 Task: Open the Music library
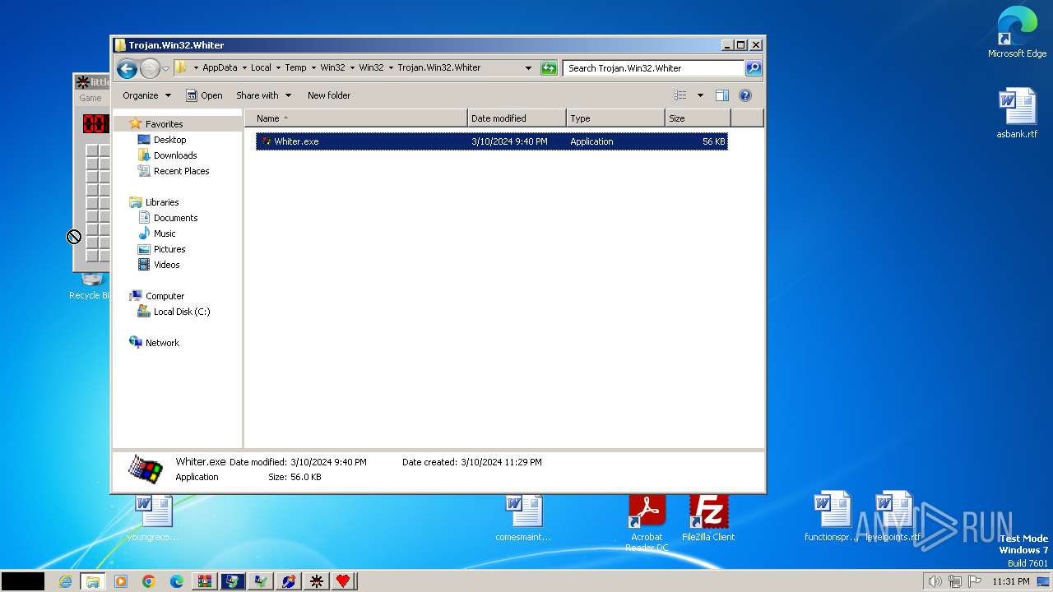pyautogui.click(x=165, y=234)
